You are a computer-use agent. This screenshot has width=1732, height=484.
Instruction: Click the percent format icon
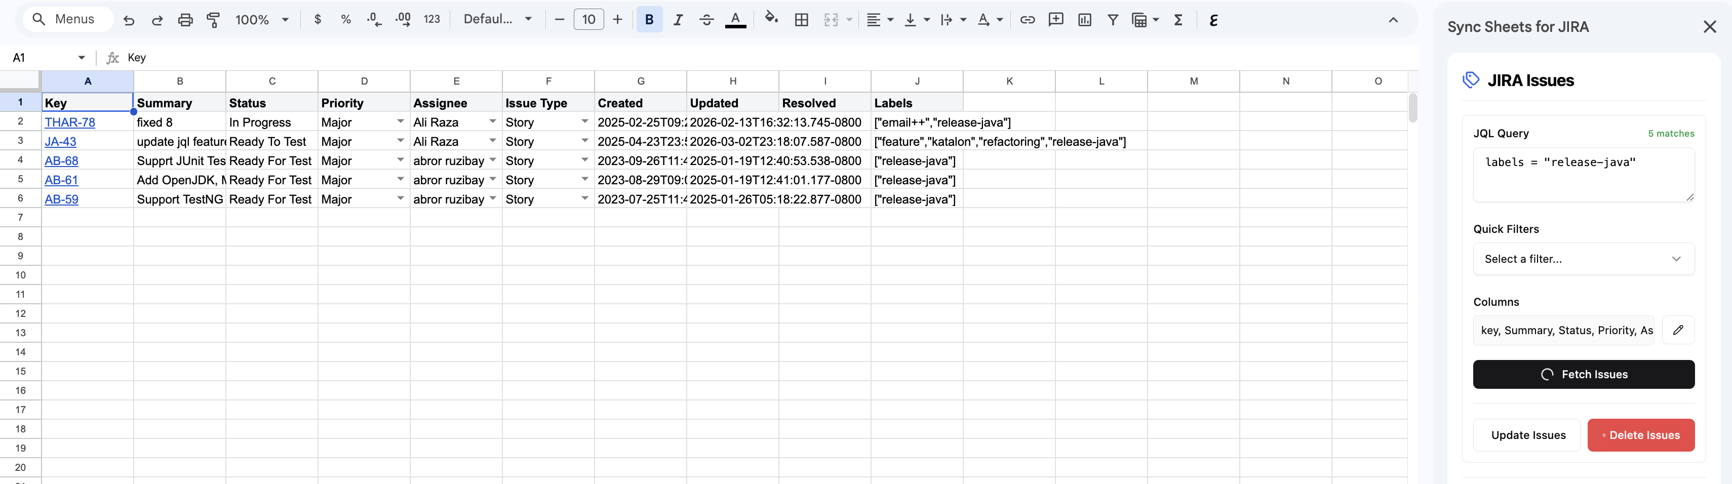(x=346, y=20)
